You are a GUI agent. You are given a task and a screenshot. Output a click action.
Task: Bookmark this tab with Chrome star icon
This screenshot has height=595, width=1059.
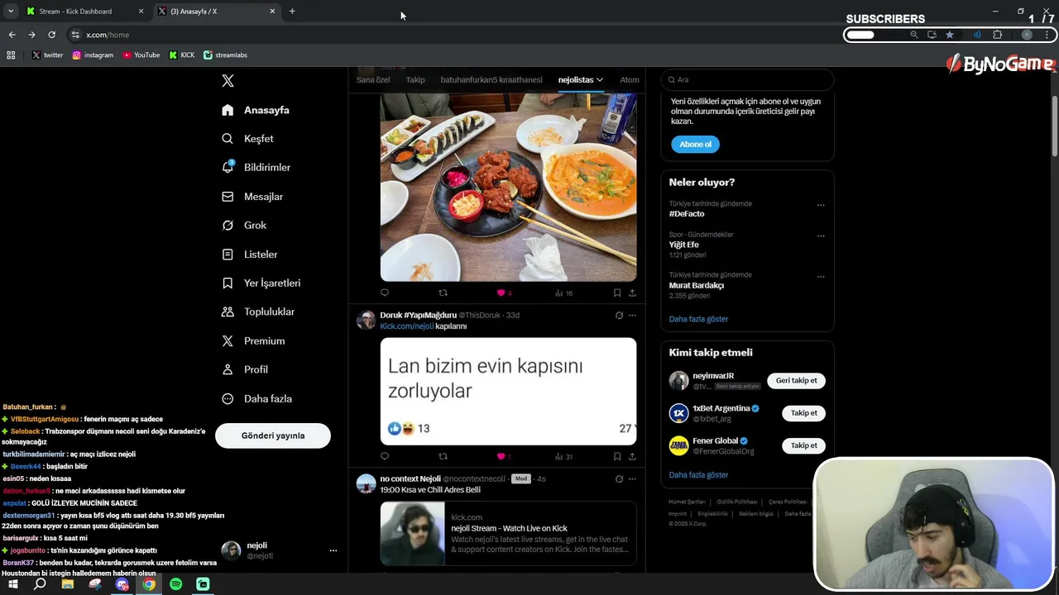tap(950, 35)
